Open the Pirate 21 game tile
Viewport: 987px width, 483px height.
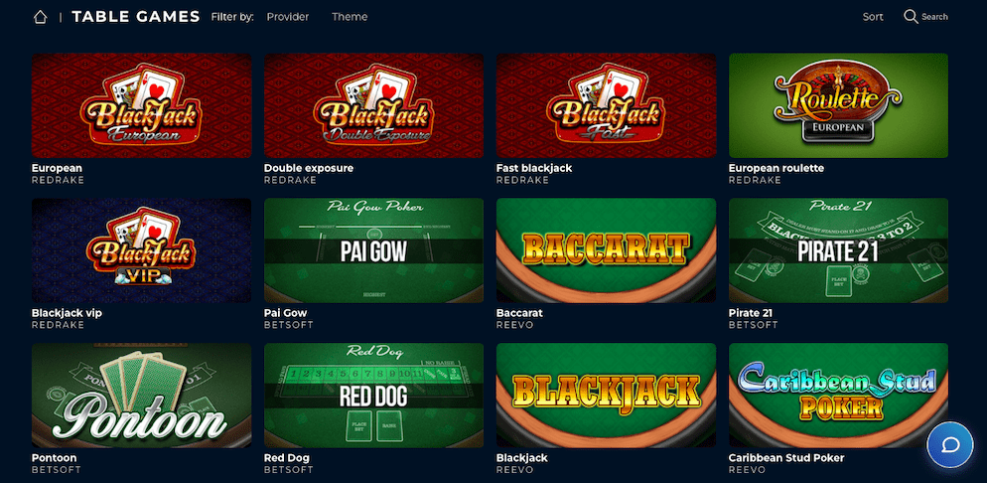click(x=838, y=250)
